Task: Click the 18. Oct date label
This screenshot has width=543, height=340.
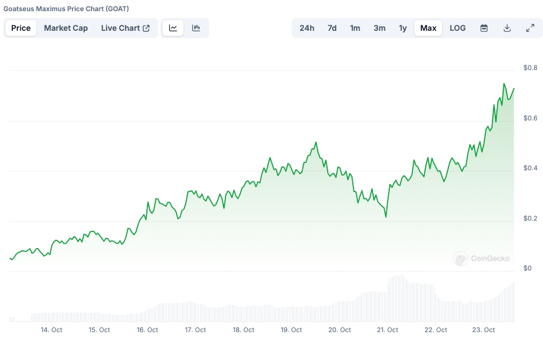Action: (243, 330)
